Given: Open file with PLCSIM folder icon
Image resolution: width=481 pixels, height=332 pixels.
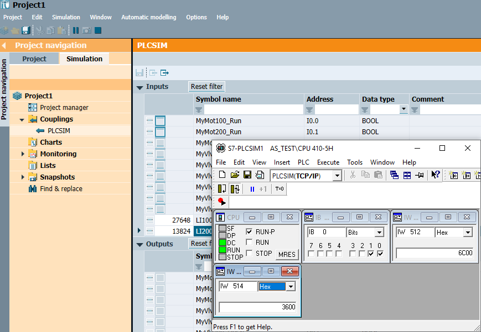Looking at the screenshot, I should (235, 175).
